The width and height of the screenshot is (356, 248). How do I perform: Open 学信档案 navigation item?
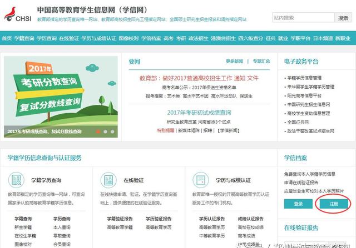(151, 38)
